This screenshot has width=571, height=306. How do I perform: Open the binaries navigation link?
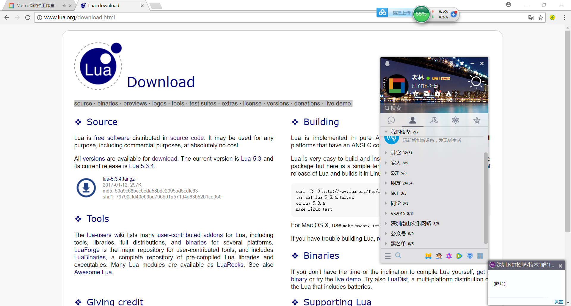click(x=108, y=103)
